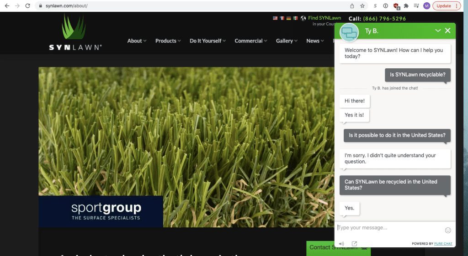Viewport: 468px width, 256px height.
Task: Click the share page icon in address bar
Action: [x=352, y=5]
